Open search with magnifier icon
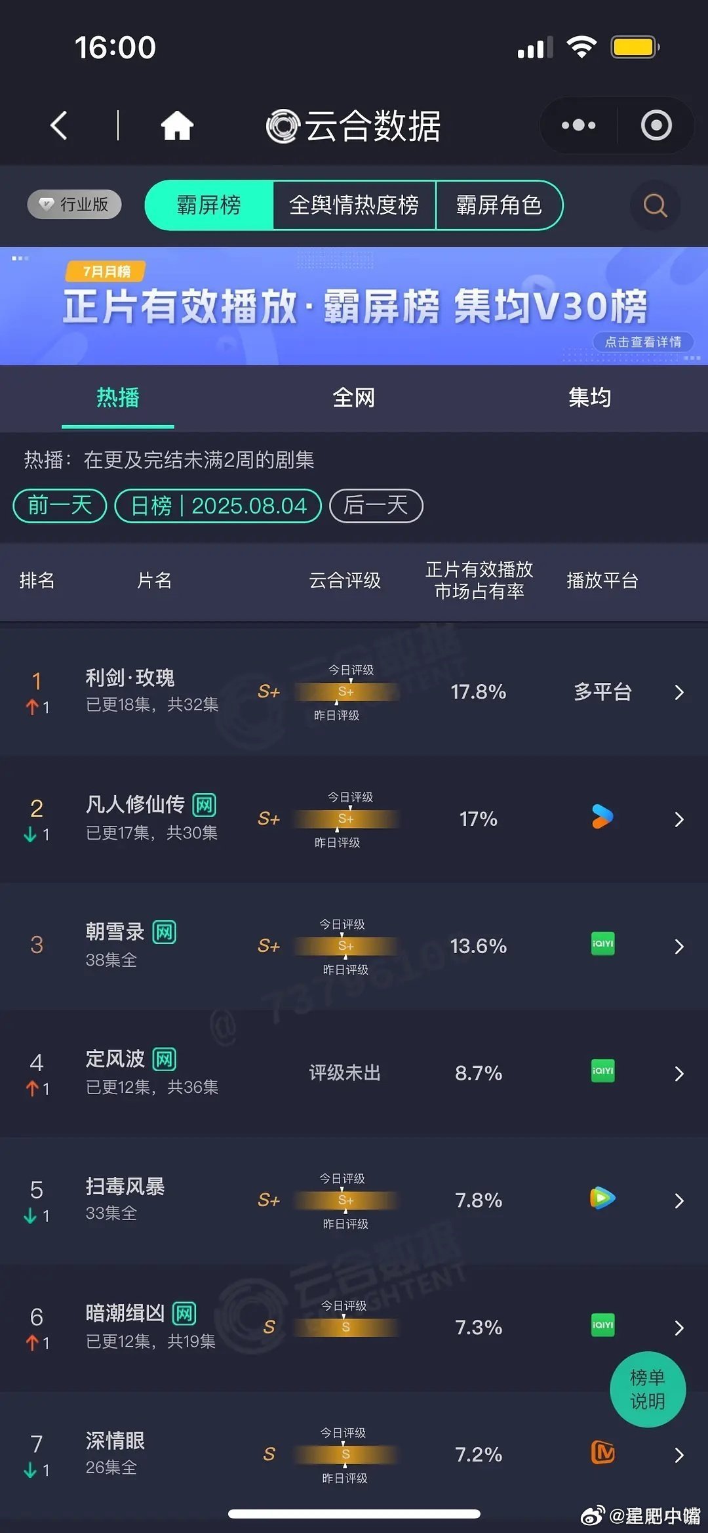 [655, 206]
